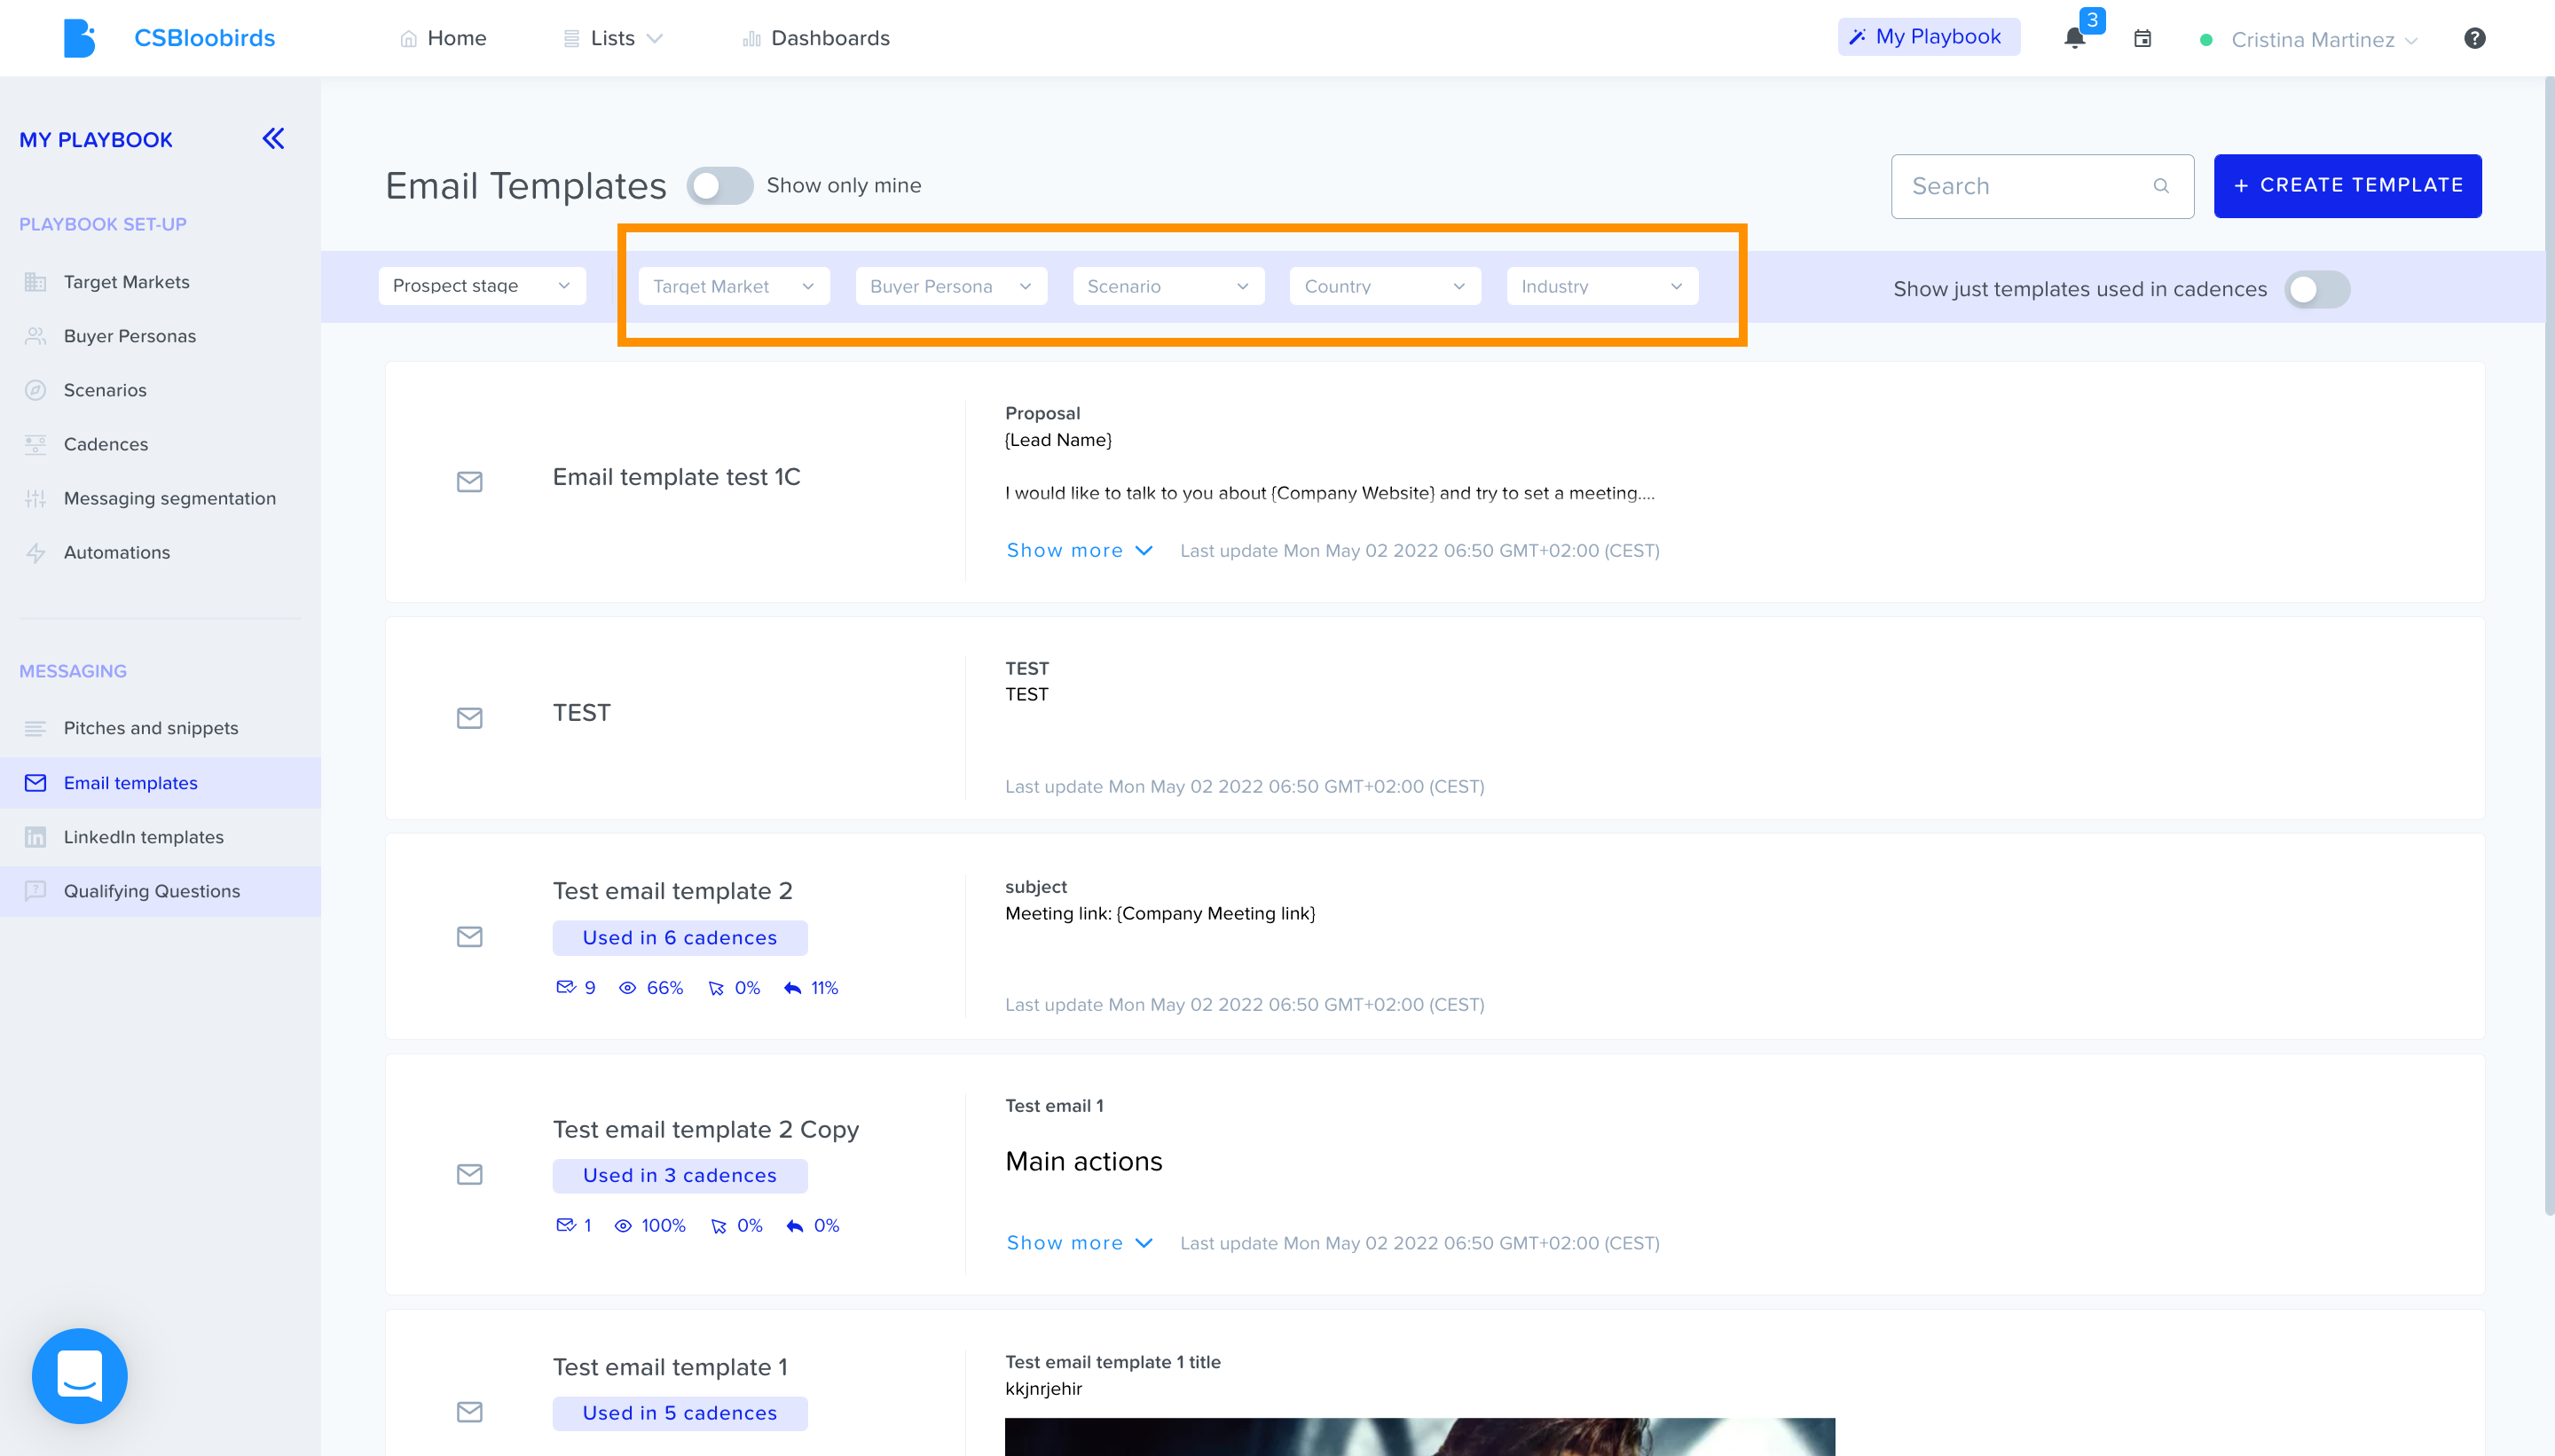The image size is (2555, 1456).
Task: Open the Buyer Persona filter dropdown
Action: point(951,286)
